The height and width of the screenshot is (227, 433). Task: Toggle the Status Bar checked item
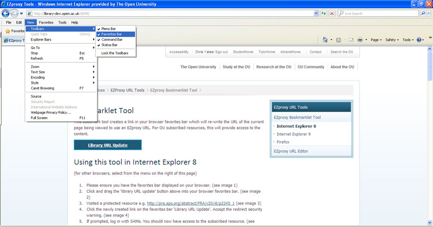pyautogui.click(x=116, y=45)
